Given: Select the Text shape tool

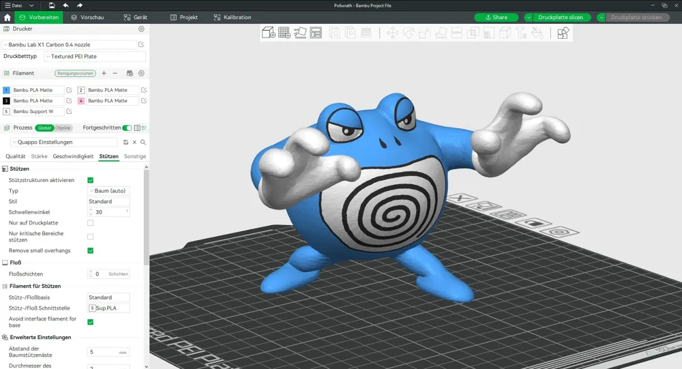Looking at the screenshot, I should (520, 33).
